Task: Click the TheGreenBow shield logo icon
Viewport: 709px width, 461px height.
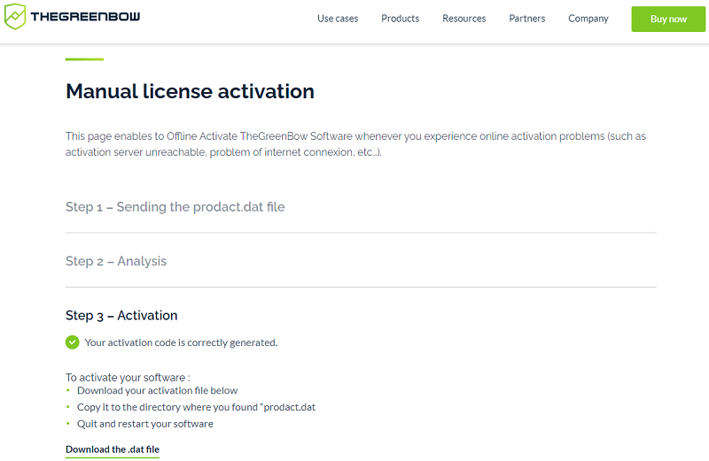Action: (x=15, y=17)
